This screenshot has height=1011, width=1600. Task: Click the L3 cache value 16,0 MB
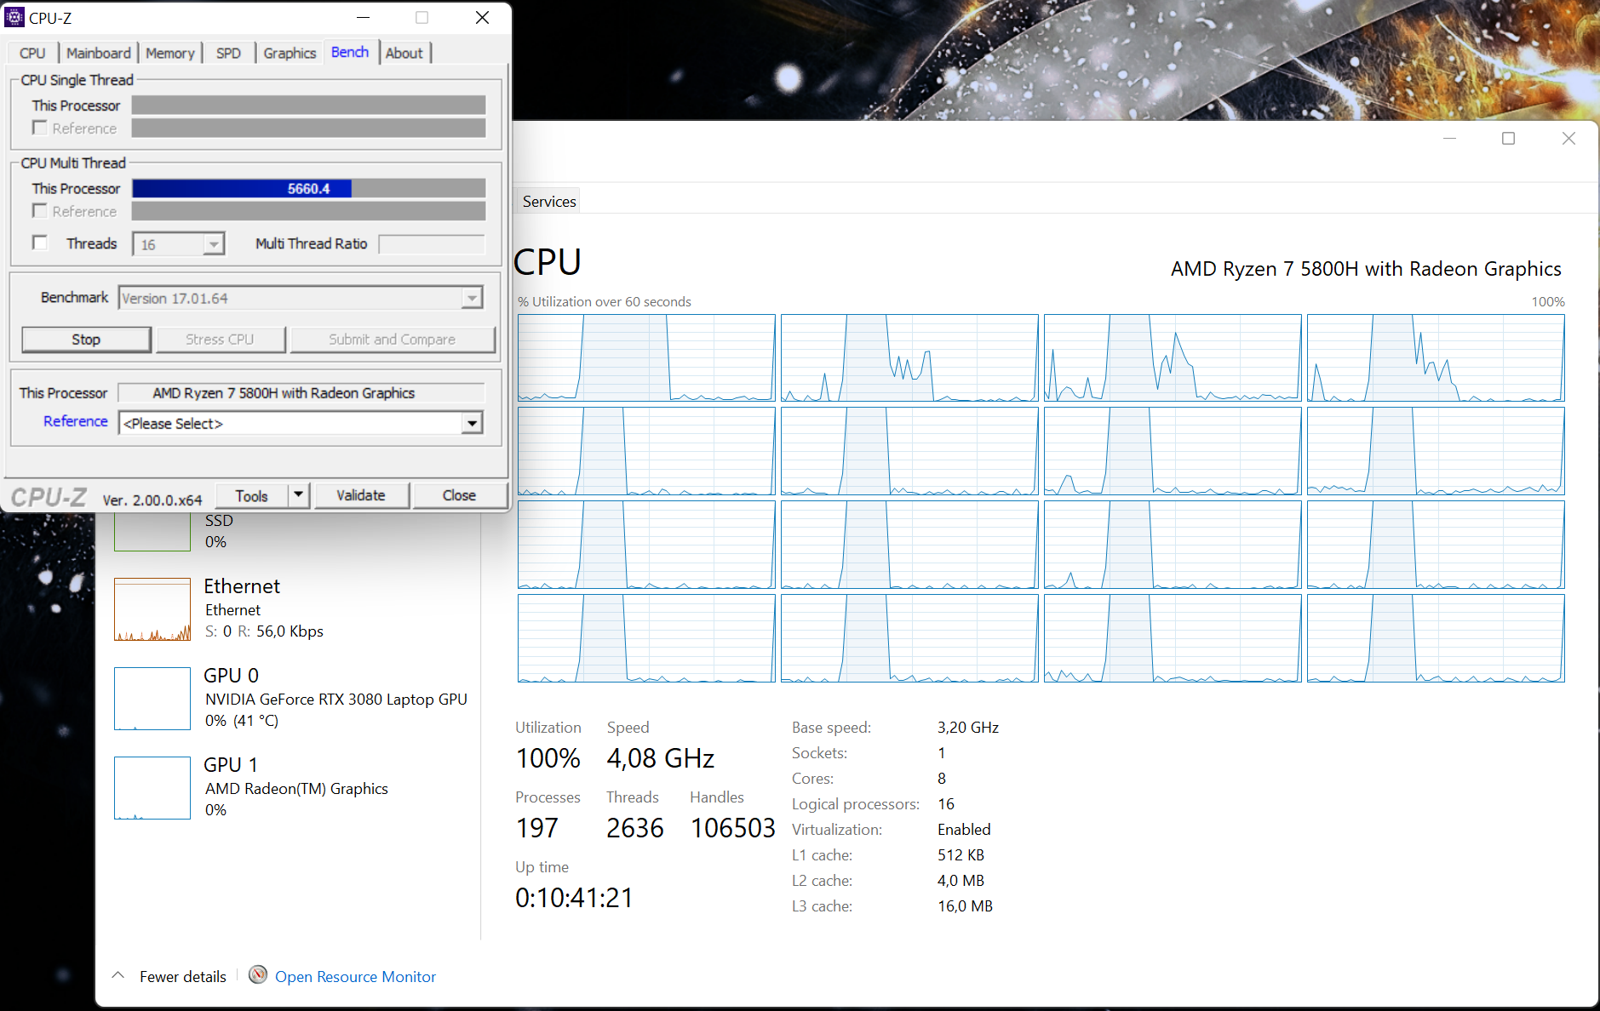pos(965,906)
